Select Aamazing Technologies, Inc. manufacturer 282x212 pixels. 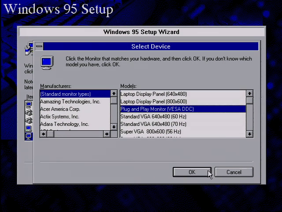tap(75, 102)
